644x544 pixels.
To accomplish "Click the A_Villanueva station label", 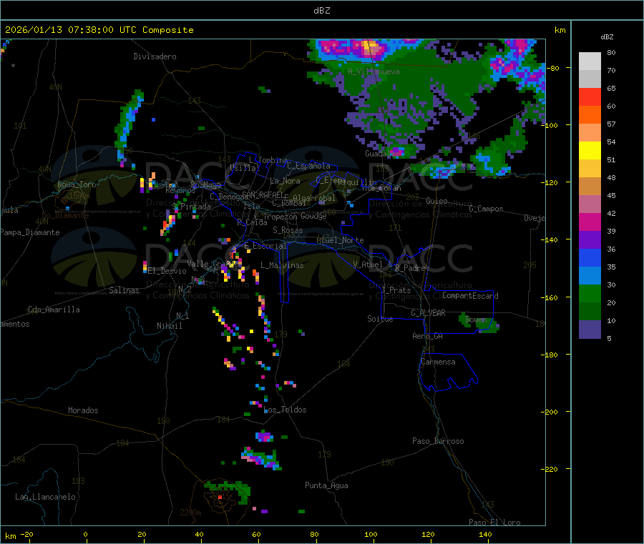I will [374, 71].
